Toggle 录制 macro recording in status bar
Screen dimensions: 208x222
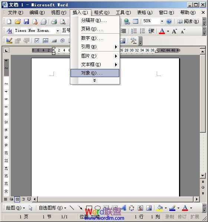(169, 216)
